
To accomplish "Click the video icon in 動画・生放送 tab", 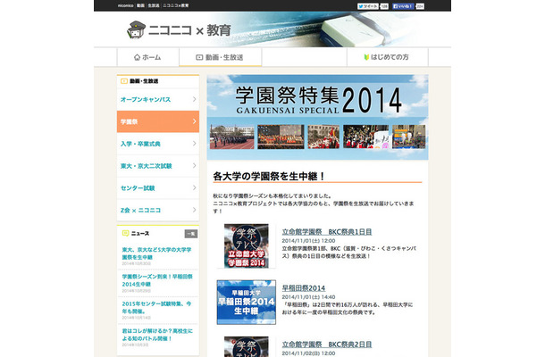I will click(199, 57).
